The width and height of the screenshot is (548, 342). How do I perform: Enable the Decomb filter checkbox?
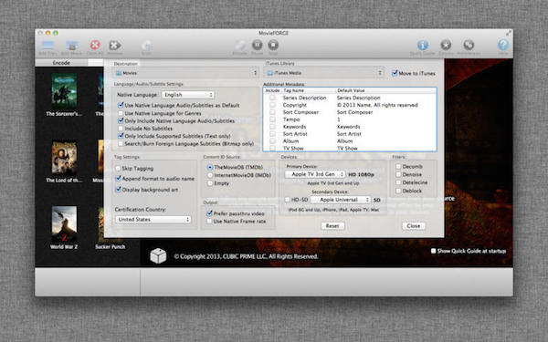point(398,167)
